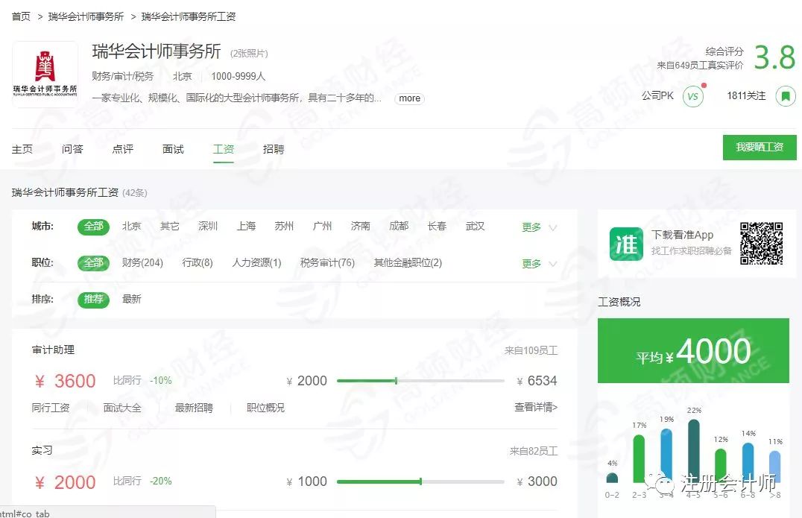Filter salaries by 苏州
802x518 pixels.
[284, 226]
